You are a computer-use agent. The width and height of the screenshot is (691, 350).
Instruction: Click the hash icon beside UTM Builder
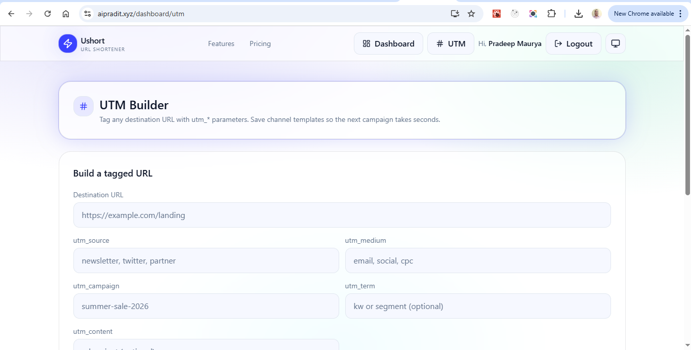tap(84, 106)
